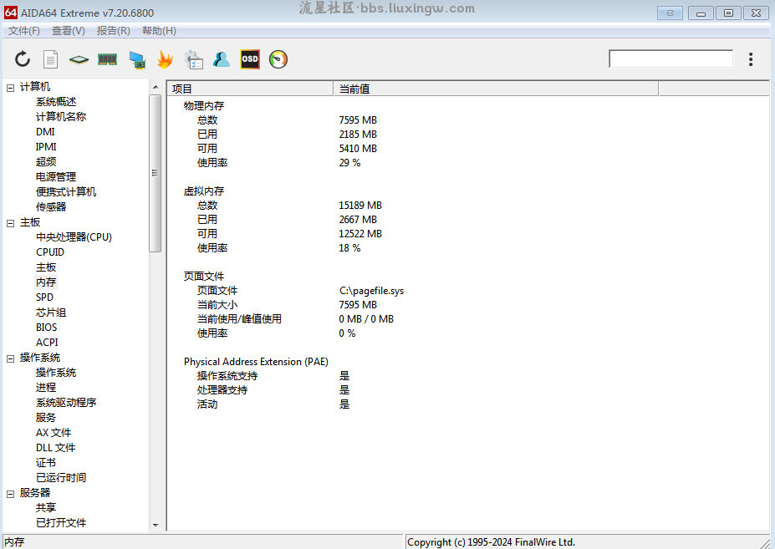Open the three-dot overflow menu
Screen dimensions: 775x549
click(x=750, y=59)
